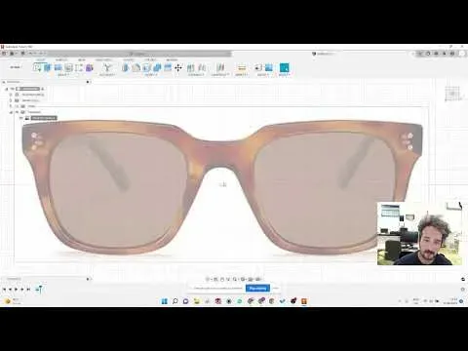
Task: Open Windows taskbar Search
Action: [175, 301]
